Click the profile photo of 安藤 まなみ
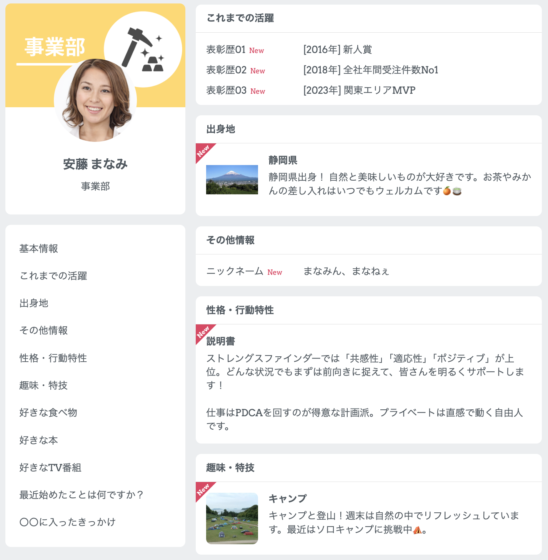 coord(95,101)
